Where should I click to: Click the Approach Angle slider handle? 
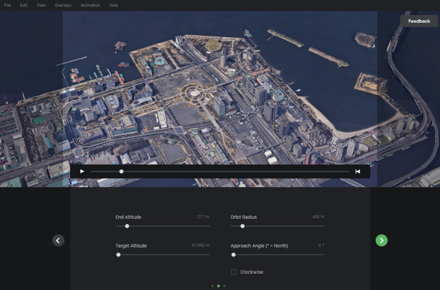[234, 254]
